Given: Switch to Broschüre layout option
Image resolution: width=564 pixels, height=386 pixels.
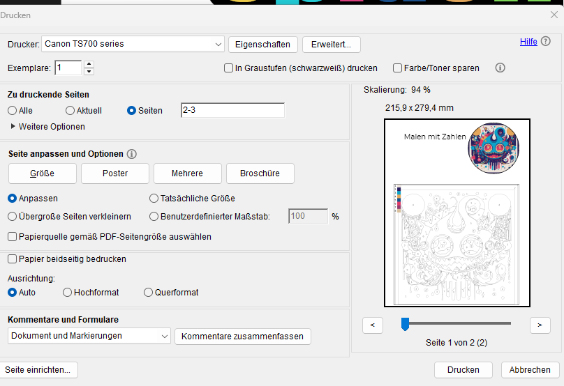Looking at the screenshot, I should 260,173.
